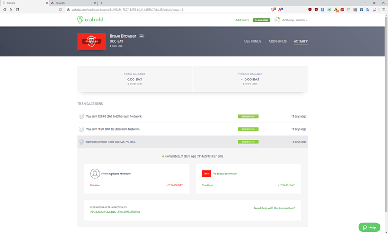Image resolution: width=388 pixels, height=234 pixels.
Task: Click the vertical page scrollbar
Action: click(386, 114)
